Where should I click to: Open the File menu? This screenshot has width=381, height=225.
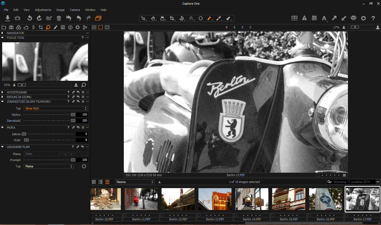click(6, 10)
